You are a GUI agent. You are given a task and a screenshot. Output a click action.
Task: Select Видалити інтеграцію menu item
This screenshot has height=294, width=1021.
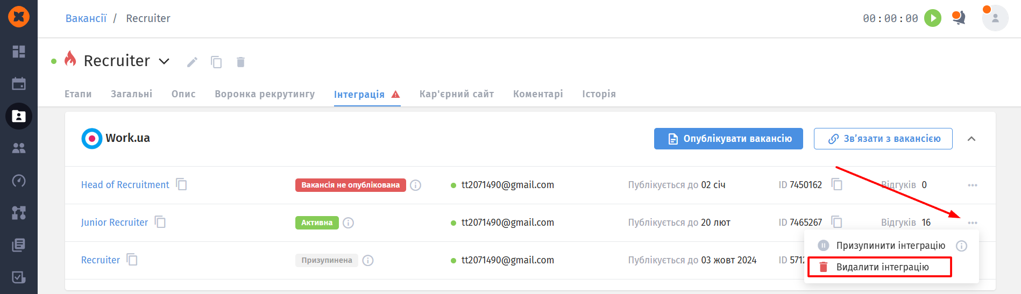point(880,267)
